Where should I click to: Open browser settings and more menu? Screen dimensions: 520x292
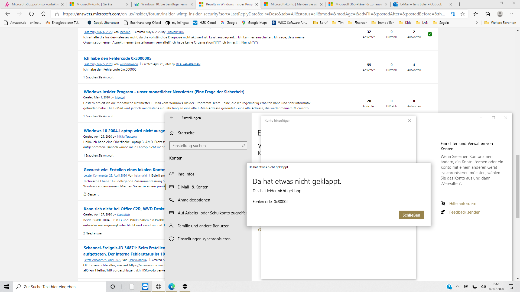click(x=512, y=14)
